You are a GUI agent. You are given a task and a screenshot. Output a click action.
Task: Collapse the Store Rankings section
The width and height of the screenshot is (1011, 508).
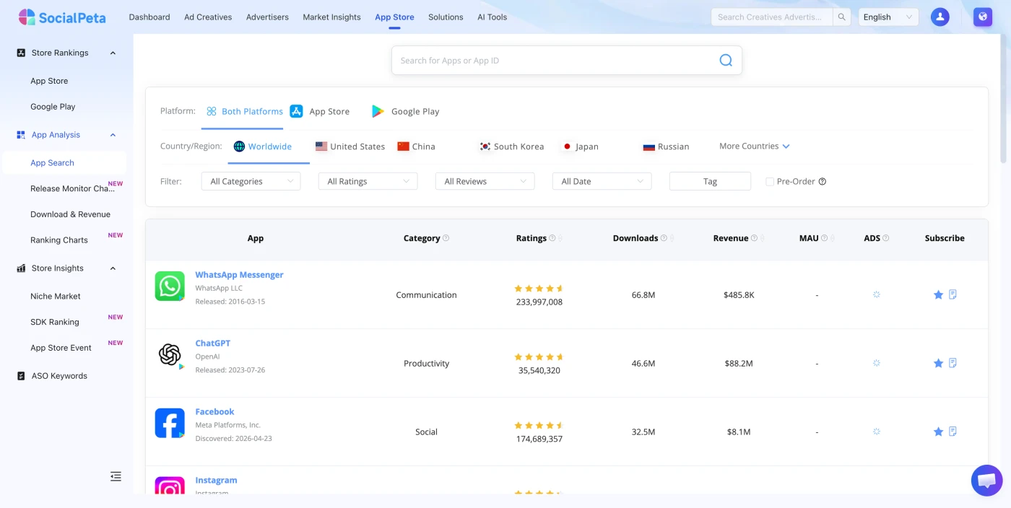(x=113, y=53)
